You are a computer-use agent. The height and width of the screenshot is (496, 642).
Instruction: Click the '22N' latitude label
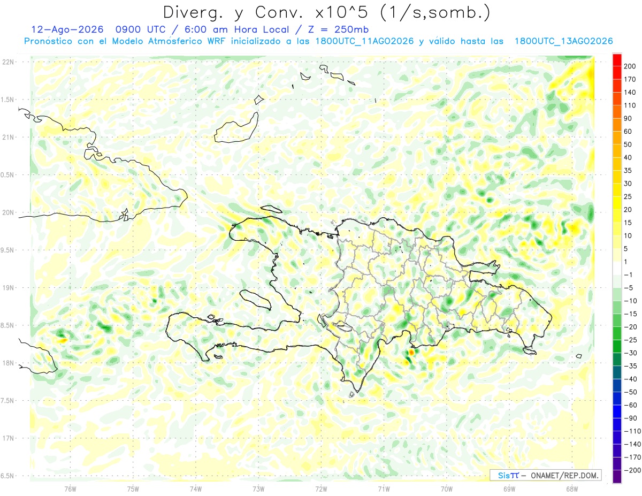tap(8, 62)
